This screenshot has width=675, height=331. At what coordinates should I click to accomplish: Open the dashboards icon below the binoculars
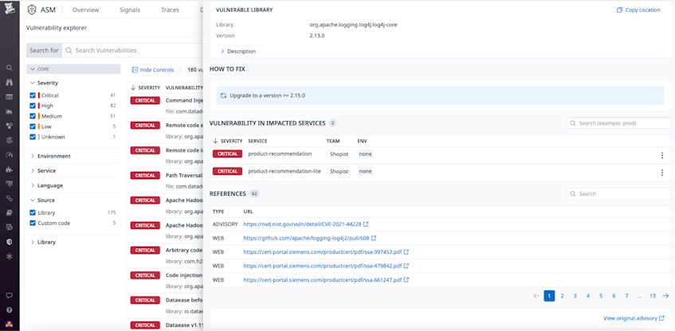point(10,97)
